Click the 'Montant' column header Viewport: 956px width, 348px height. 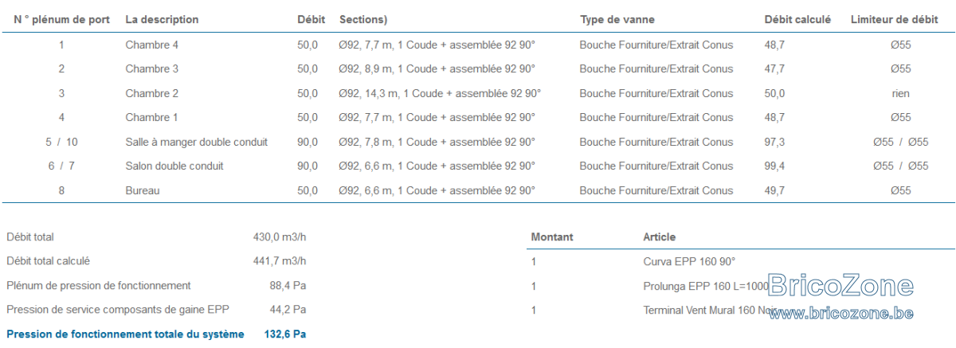(552, 237)
